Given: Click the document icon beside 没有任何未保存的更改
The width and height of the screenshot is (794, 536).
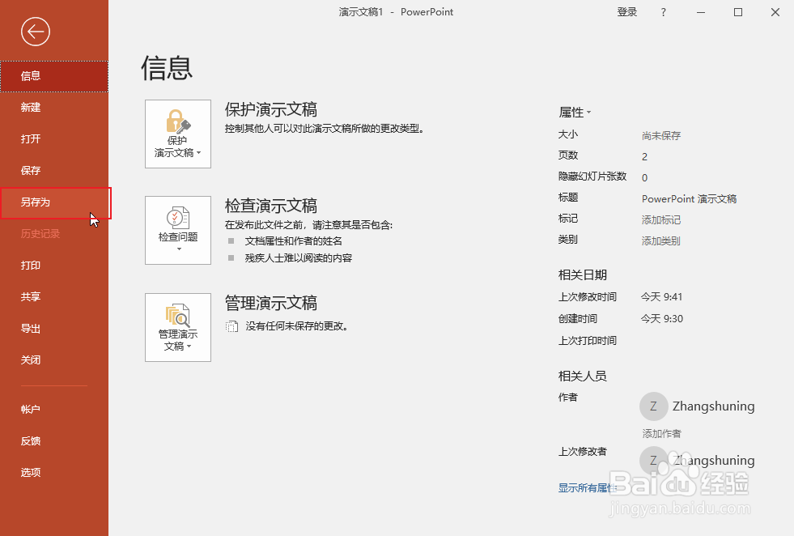Looking at the screenshot, I should [x=231, y=326].
